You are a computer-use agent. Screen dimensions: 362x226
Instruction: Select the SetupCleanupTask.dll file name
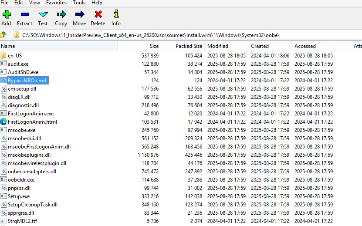tap(33, 205)
